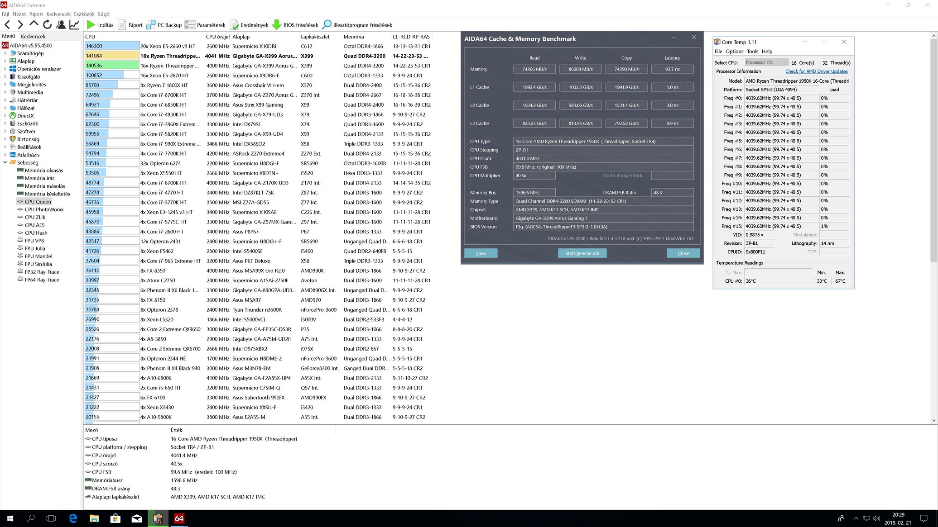Open the Fájl menu
Screen dimensions: 938x527
tap(5, 14)
